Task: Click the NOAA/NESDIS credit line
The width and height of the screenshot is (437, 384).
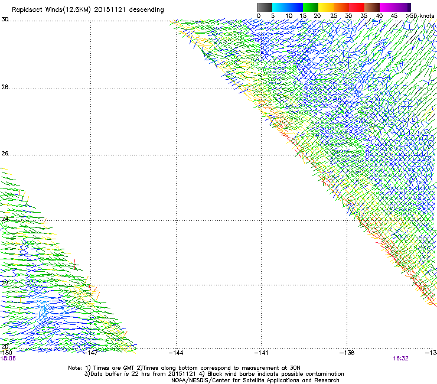Action: [x=255, y=380]
